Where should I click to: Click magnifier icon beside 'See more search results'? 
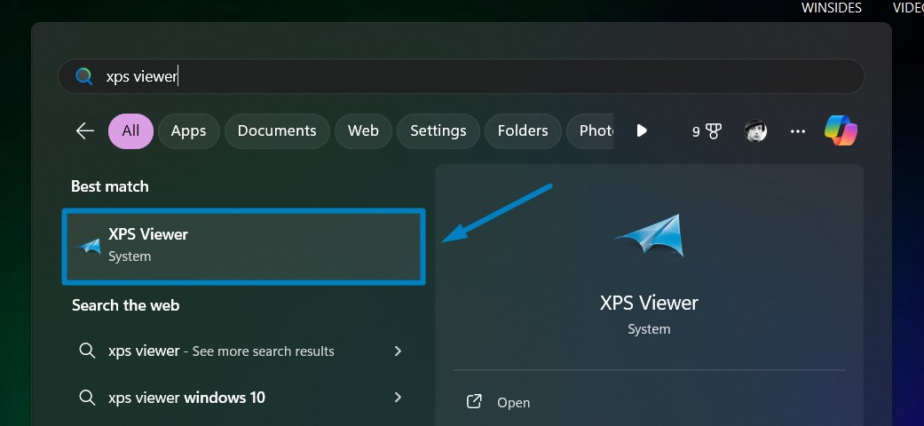[87, 351]
